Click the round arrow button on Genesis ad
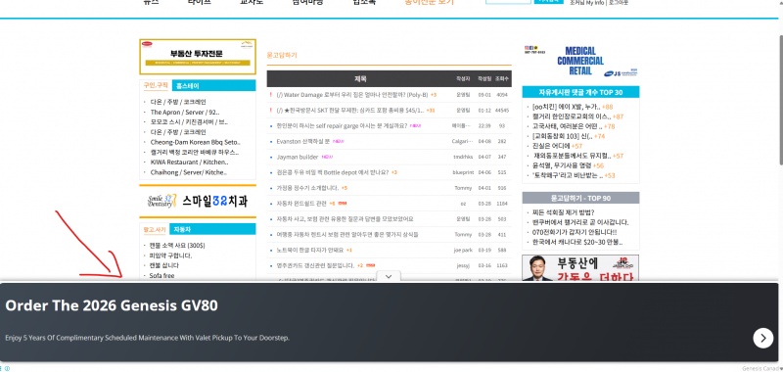Viewport: 783px width, 372px height. (762, 338)
